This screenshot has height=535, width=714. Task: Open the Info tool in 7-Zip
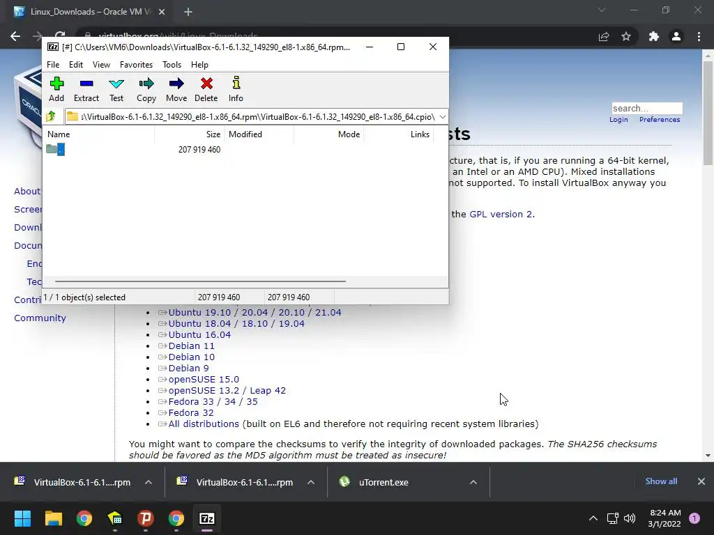pos(236,89)
